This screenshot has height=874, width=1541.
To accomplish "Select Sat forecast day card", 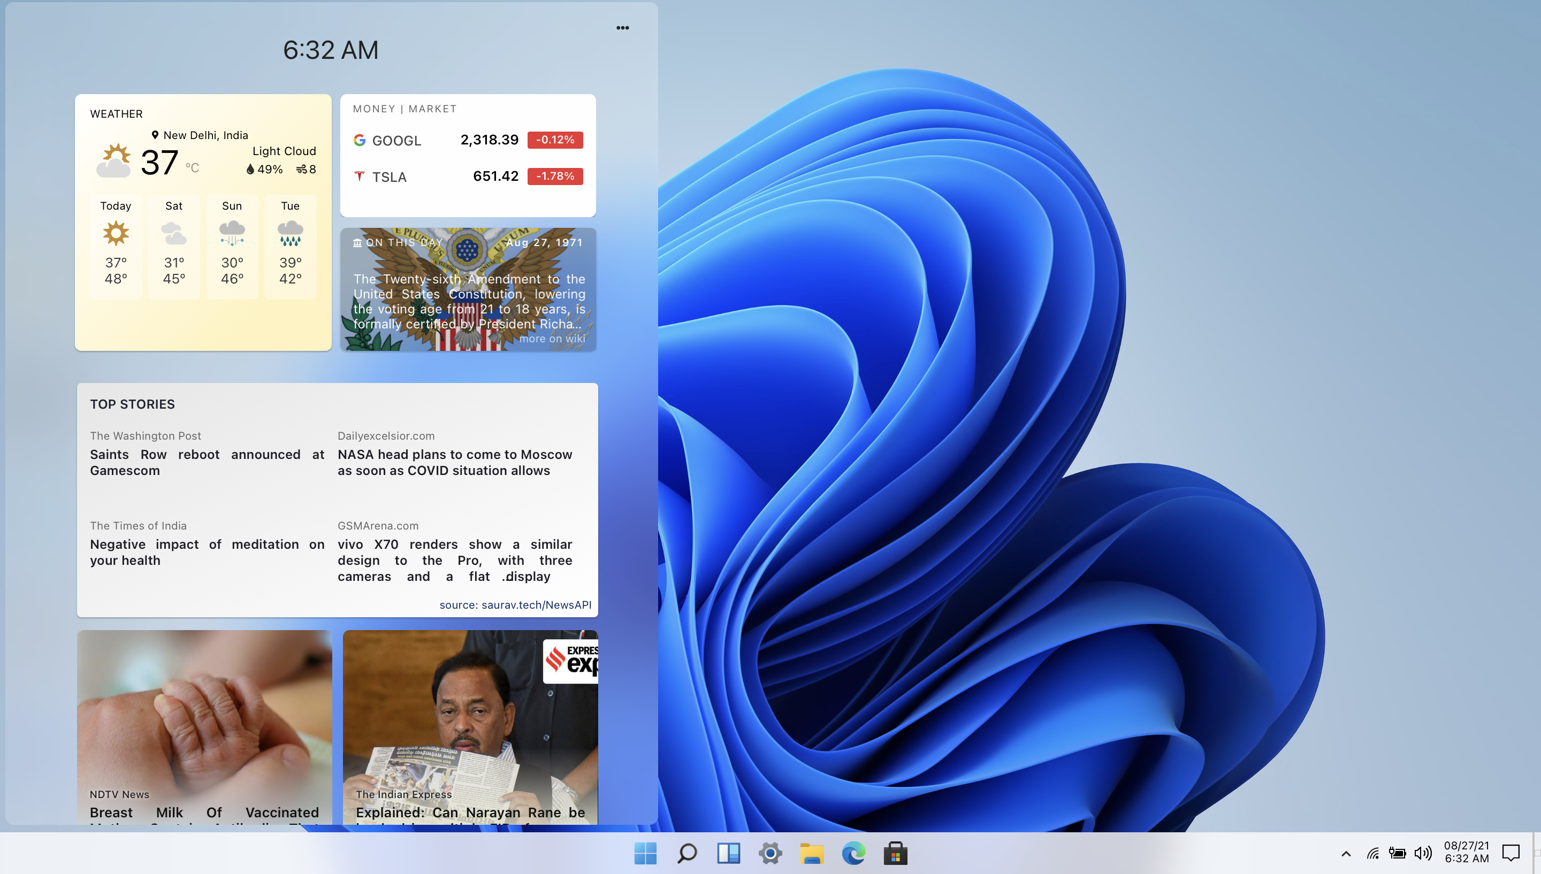I will pyautogui.click(x=173, y=246).
